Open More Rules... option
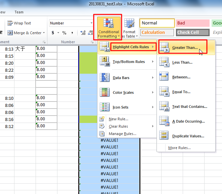Viewport: 222px width, 194px height. pos(186,148)
